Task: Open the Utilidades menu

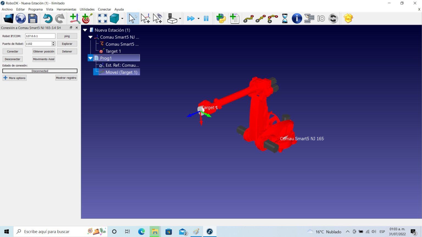Action: 87,9
